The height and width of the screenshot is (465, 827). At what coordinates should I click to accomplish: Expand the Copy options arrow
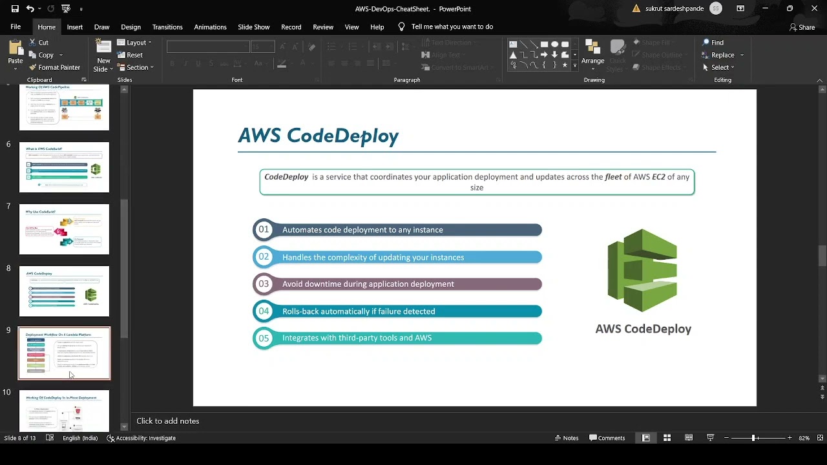tap(61, 55)
